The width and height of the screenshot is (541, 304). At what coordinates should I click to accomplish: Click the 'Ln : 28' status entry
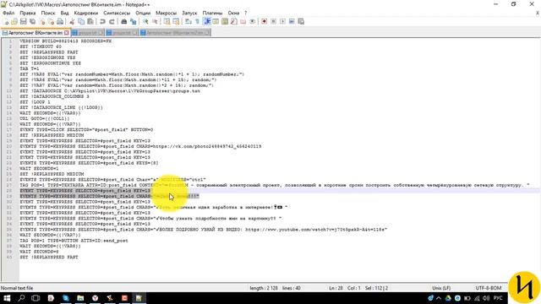[336, 288]
